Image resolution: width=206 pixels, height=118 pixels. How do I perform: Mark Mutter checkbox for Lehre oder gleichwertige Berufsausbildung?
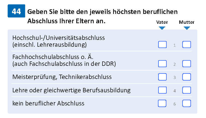pyautogui.click(x=187, y=90)
